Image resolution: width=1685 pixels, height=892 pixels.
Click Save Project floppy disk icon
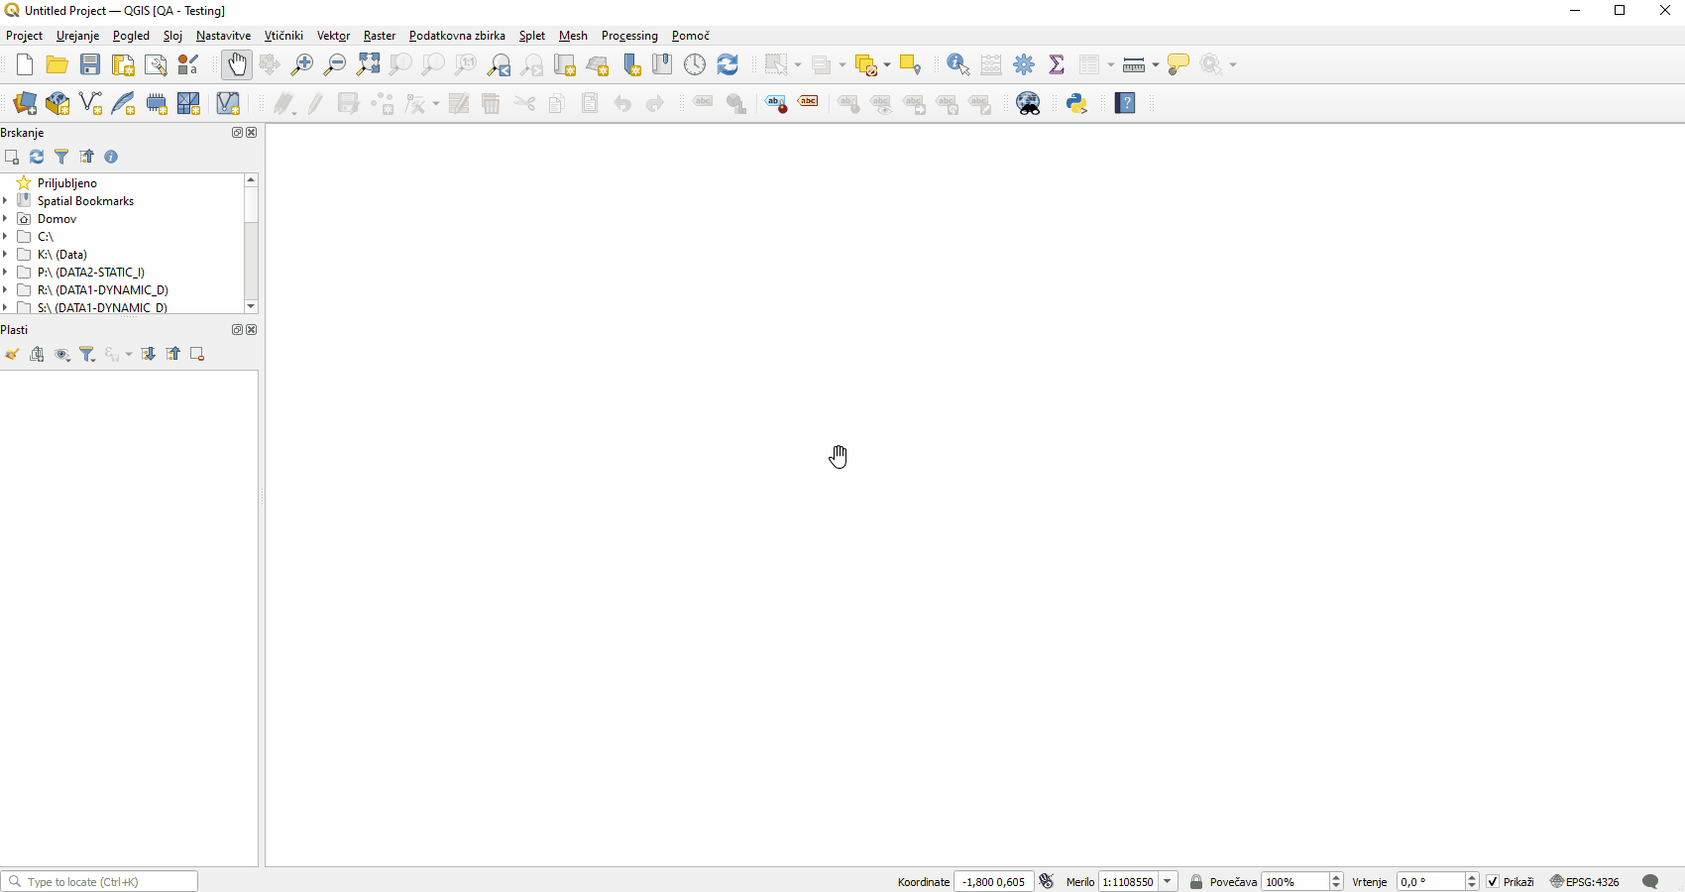tap(90, 65)
